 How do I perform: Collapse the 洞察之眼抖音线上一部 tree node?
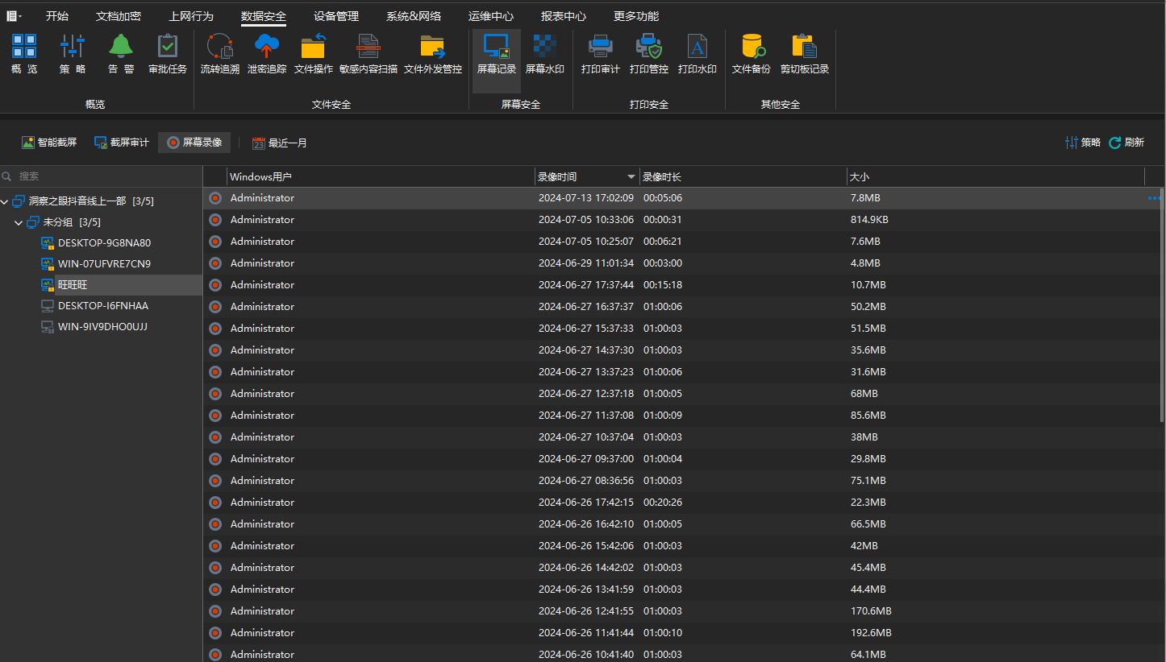pyautogui.click(x=5, y=201)
